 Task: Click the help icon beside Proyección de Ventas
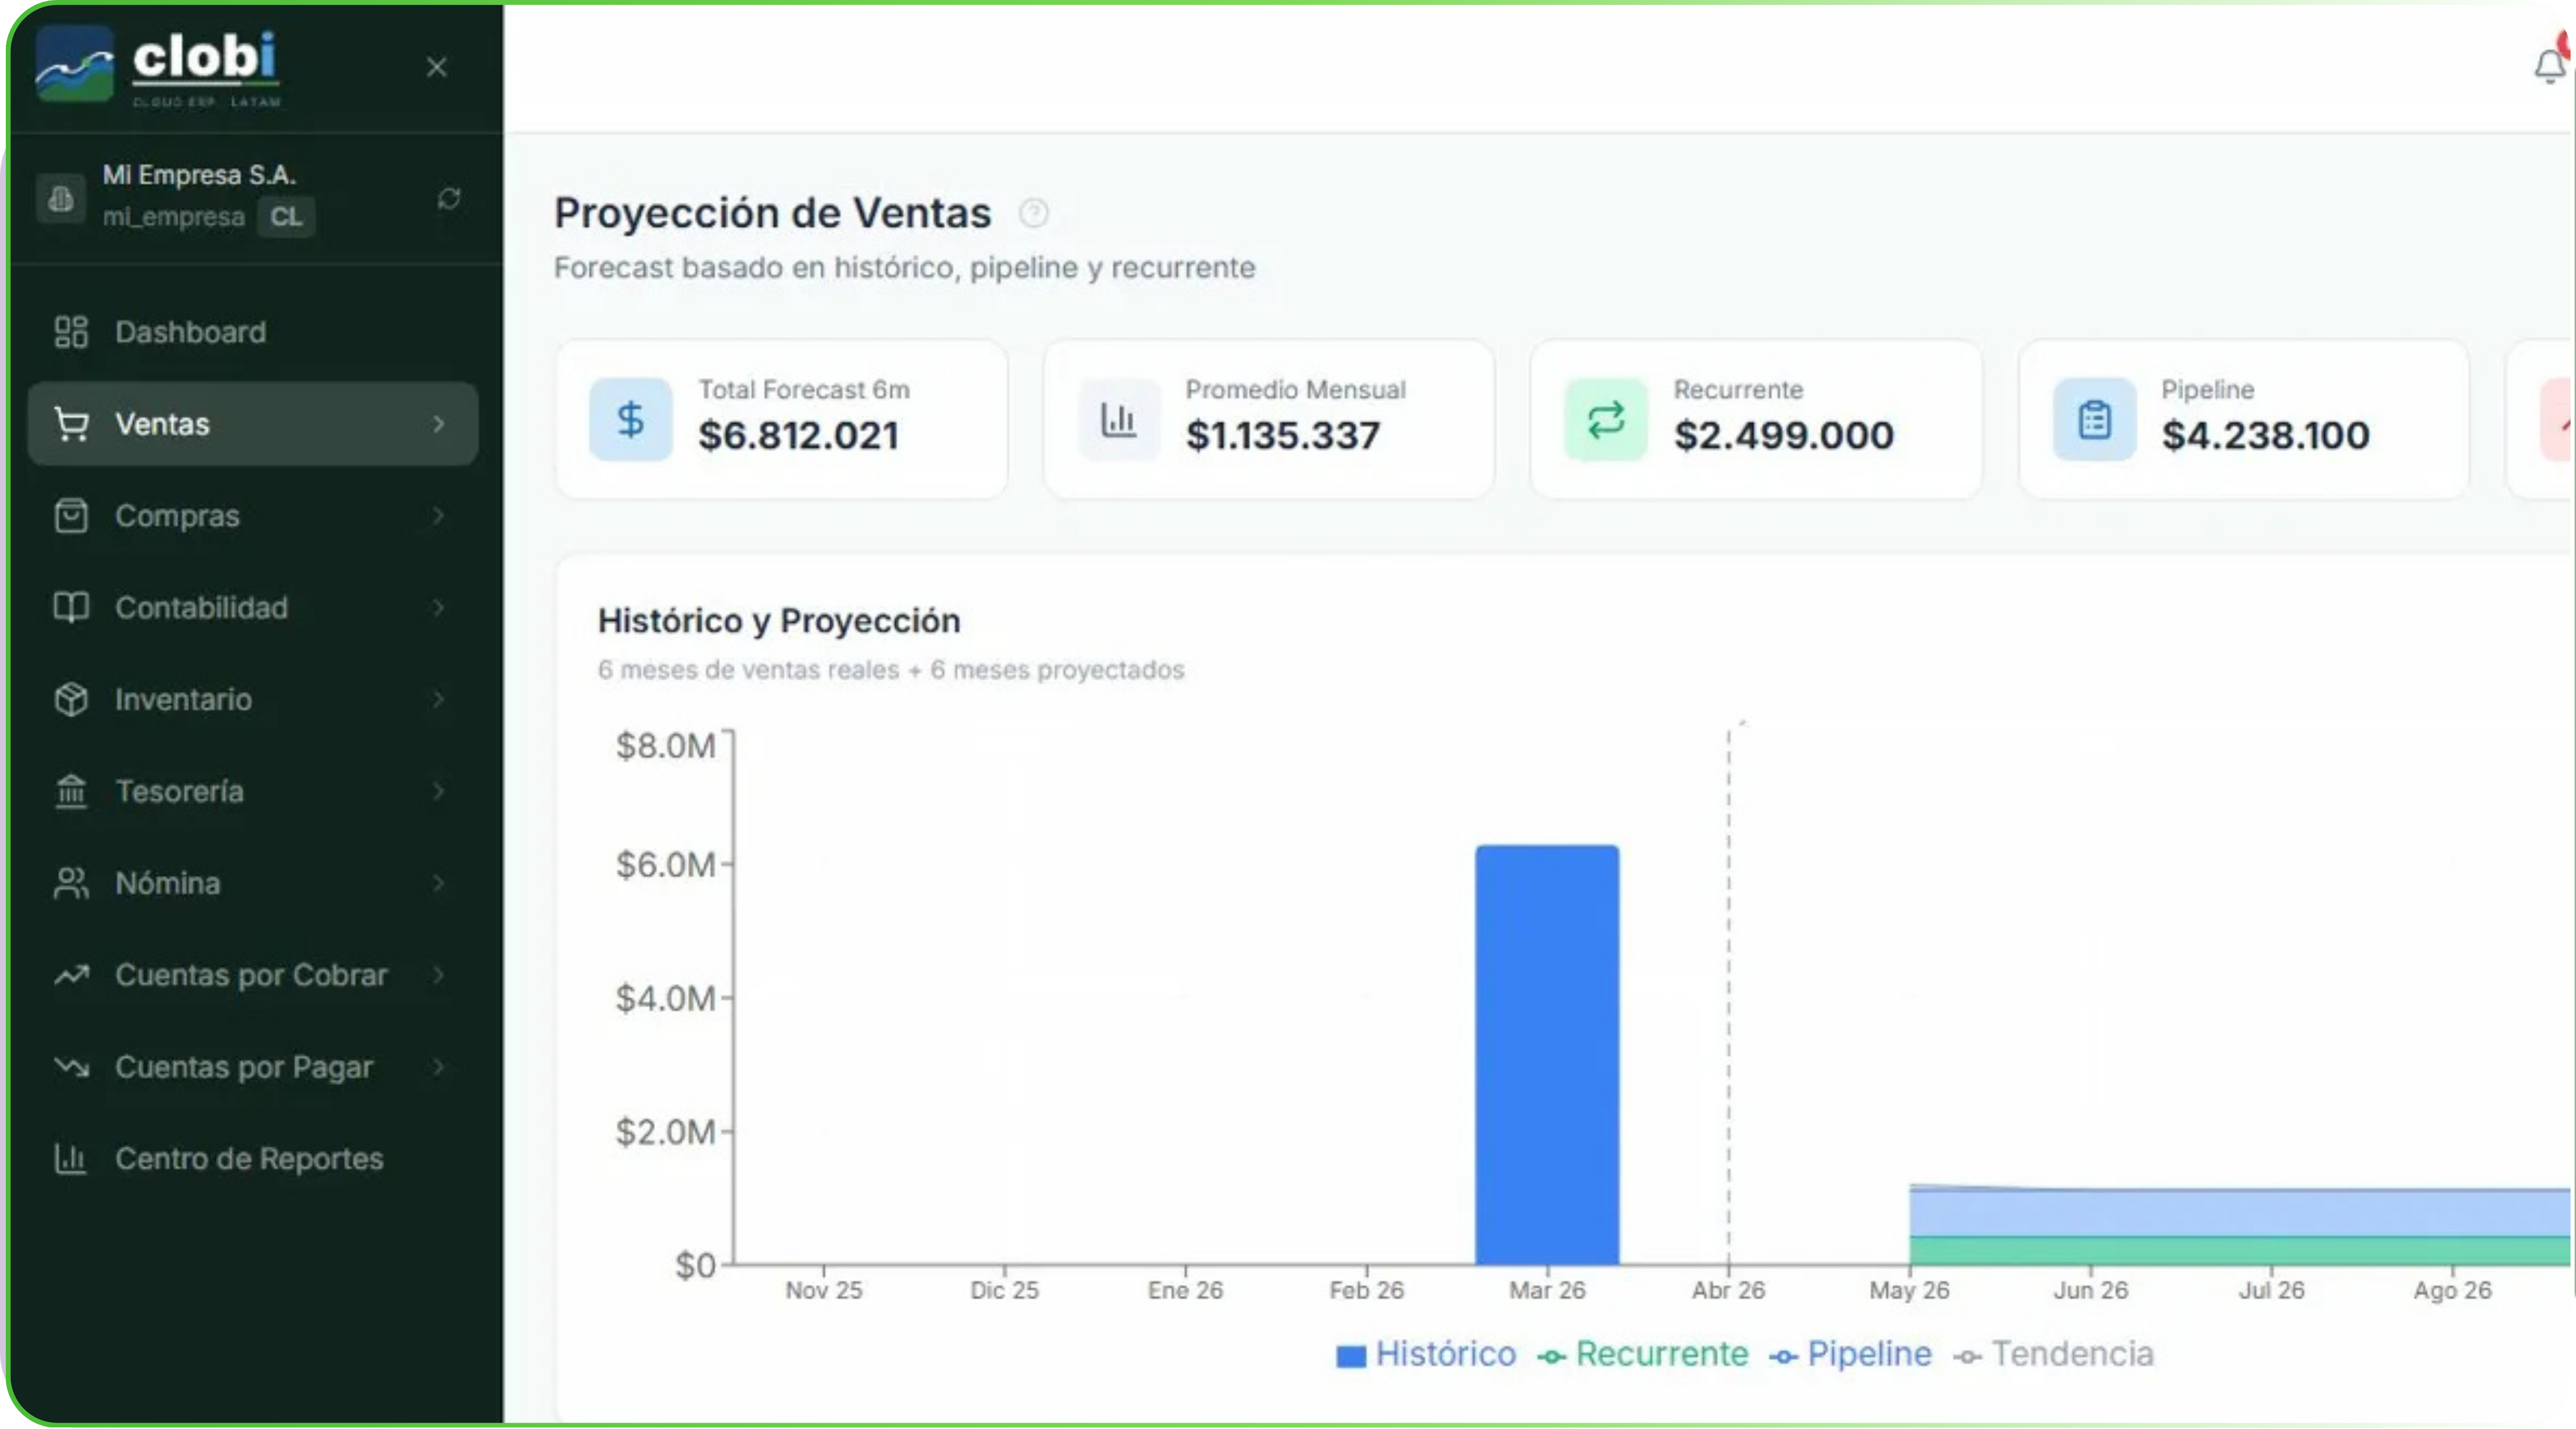point(1033,213)
